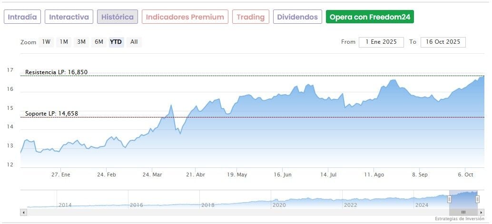Click the From date field
Image resolution: width=492 pixels, height=224 pixels.
[x=381, y=42]
